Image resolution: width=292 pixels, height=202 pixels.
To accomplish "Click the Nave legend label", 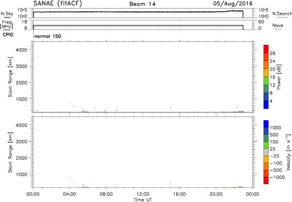I will (x=278, y=25).
